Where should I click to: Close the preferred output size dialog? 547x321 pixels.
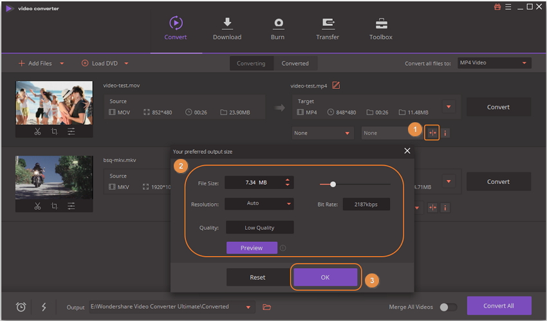click(407, 151)
